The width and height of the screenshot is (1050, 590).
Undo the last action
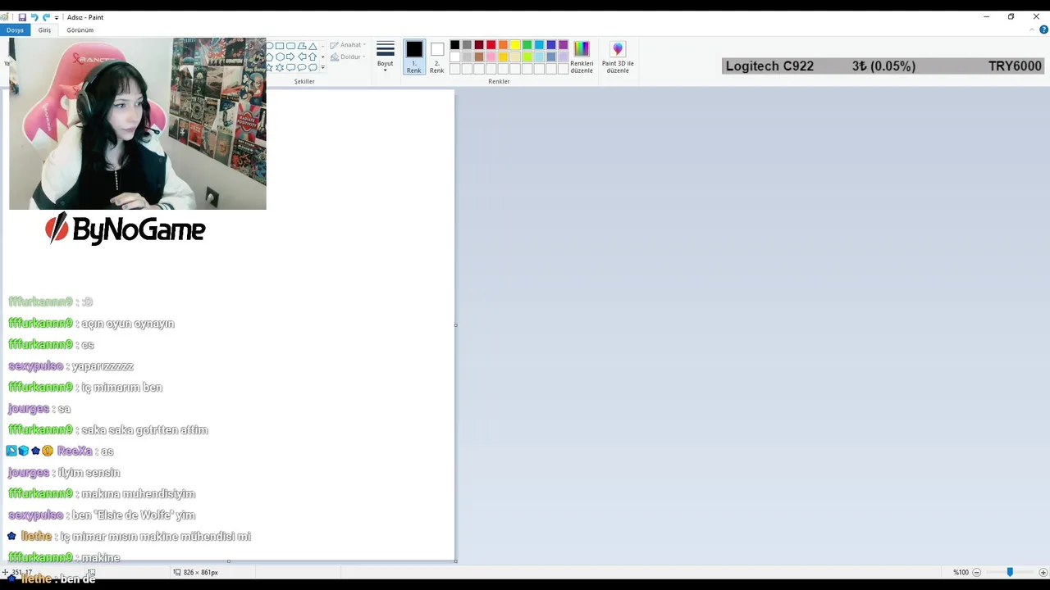coord(34,17)
